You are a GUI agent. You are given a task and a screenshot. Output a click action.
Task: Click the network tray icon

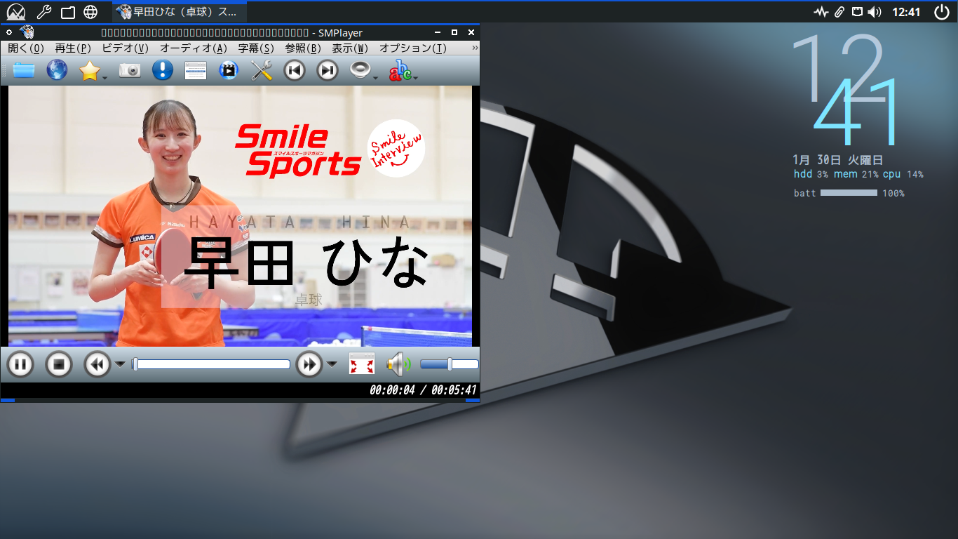point(857,12)
